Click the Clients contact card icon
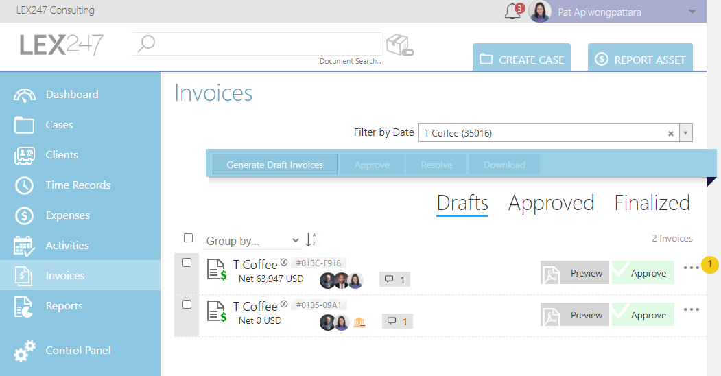The image size is (721, 376). point(25,156)
